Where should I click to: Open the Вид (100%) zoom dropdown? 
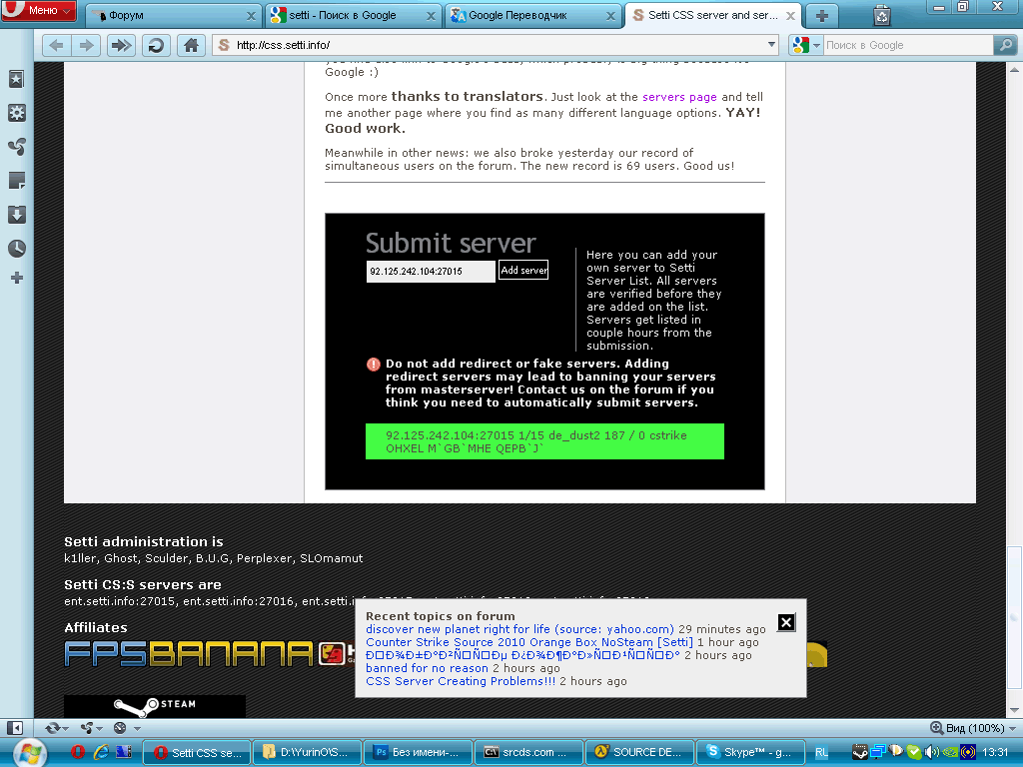979,728
